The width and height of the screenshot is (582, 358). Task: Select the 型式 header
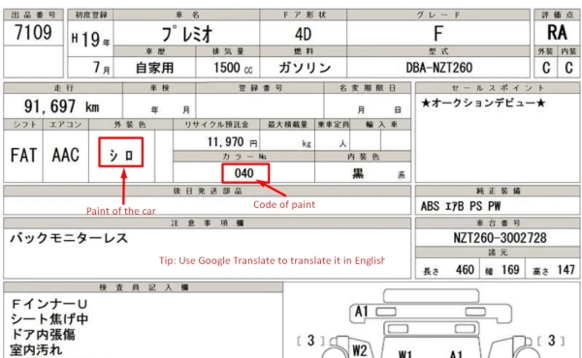click(x=438, y=51)
